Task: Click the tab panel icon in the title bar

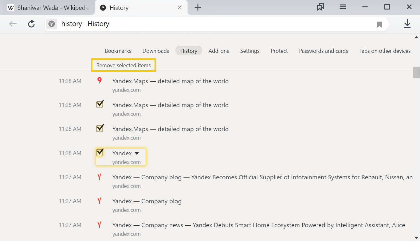Action: pyautogui.click(x=320, y=7)
